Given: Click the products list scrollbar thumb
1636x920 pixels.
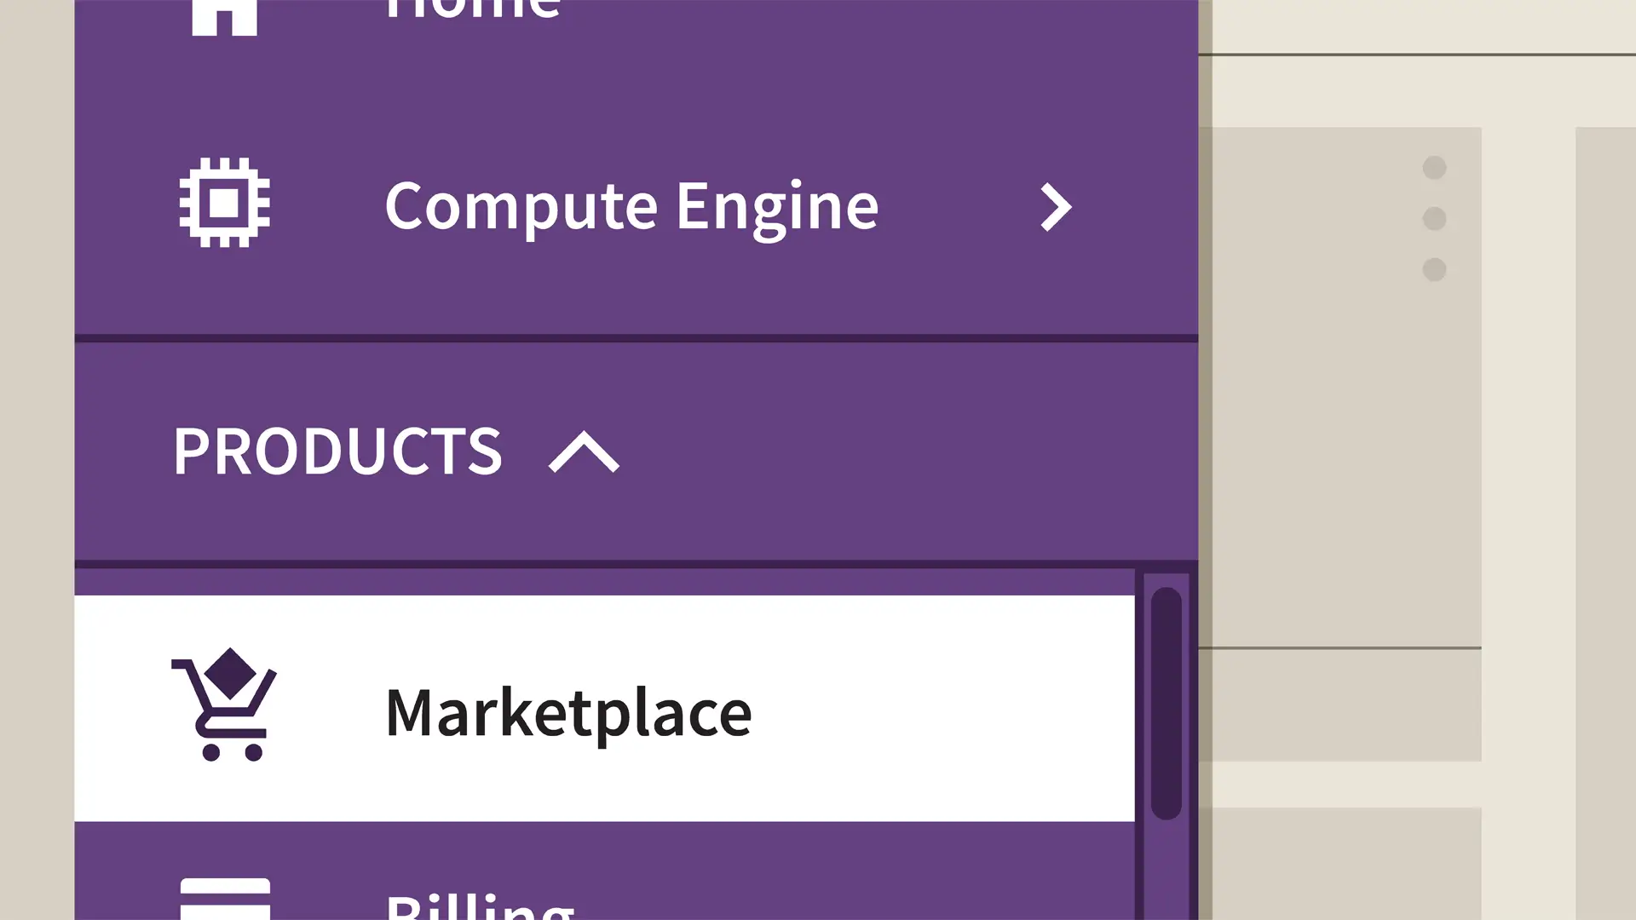Looking at the screenshot, I should coord(1166,703).
